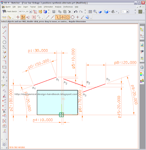Select the red line A2 B2

point(74,83)
